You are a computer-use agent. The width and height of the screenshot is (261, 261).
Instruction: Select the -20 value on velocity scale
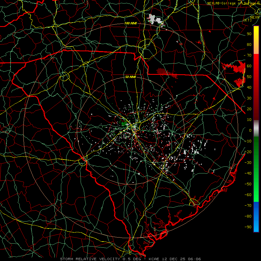click(248, 152)
